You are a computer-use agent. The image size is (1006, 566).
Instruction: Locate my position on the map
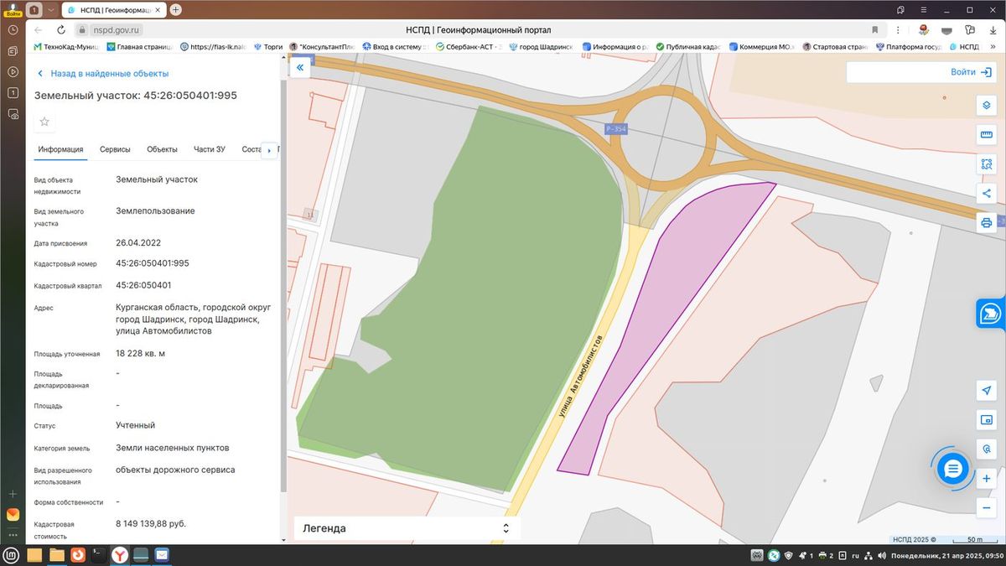(x=987, y=391)
